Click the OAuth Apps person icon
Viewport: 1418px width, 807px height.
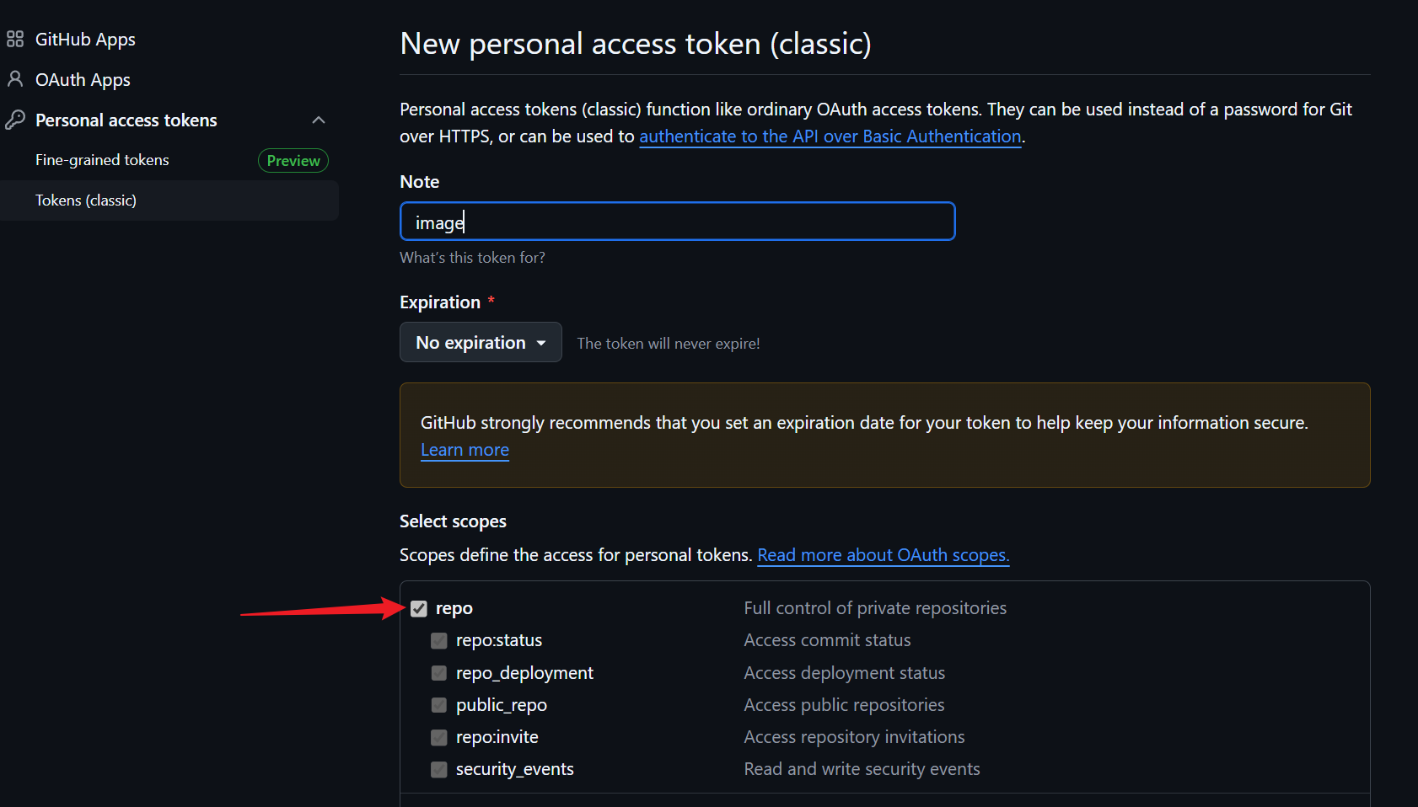point(15,80)
